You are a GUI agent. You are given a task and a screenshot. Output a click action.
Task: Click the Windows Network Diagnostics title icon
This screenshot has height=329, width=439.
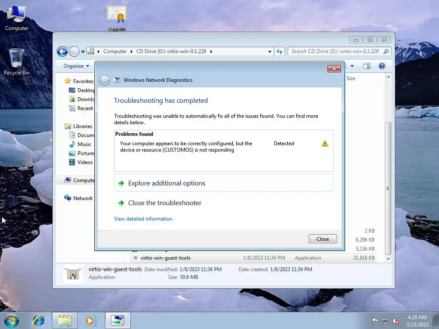pyautogui.click(x=117, y=80)
